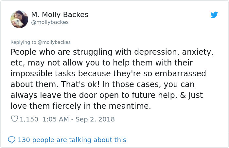Open M. Molly Backes profile picture
Viewport: 229px width, 148px height.
point(19,19)
